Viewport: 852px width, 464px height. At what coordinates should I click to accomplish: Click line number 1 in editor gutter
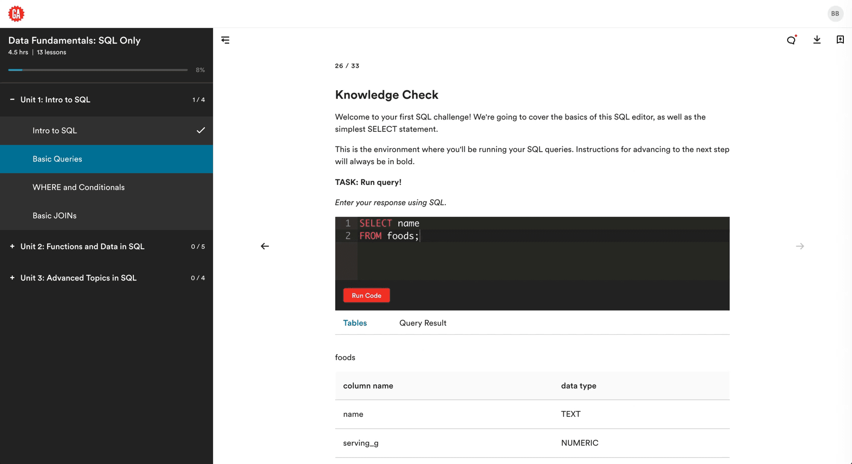click(x=348, y=223)
